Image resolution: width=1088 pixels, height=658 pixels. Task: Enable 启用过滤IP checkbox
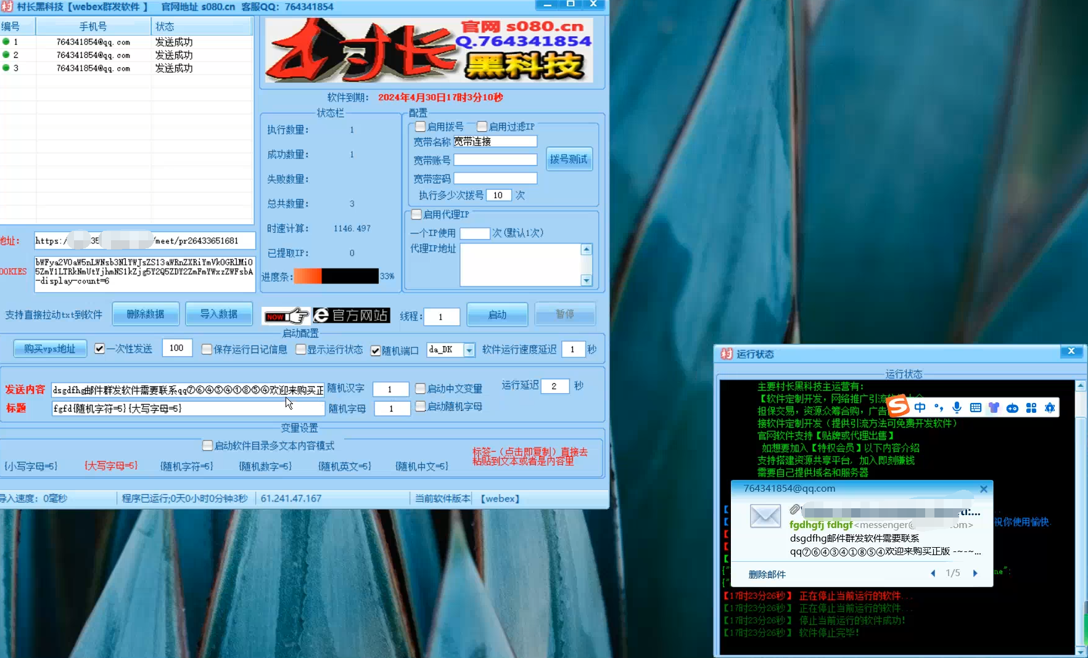[x=482, y=126]
